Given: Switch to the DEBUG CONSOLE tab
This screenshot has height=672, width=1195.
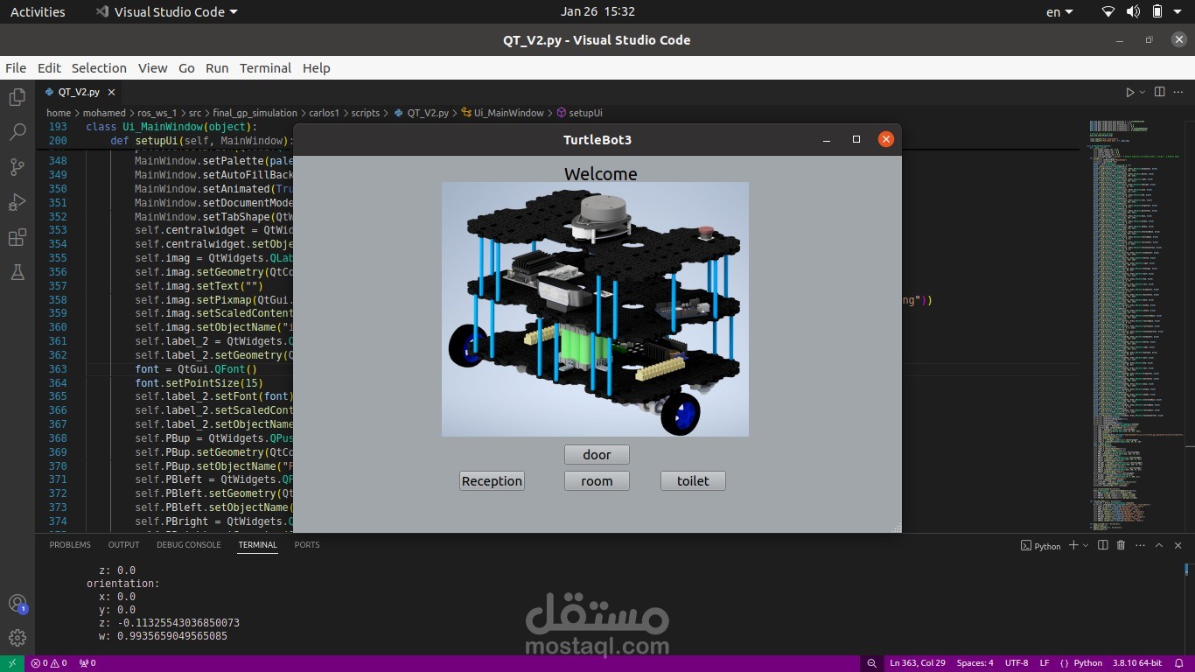Looking at the screenshot, I should (189, 545).
